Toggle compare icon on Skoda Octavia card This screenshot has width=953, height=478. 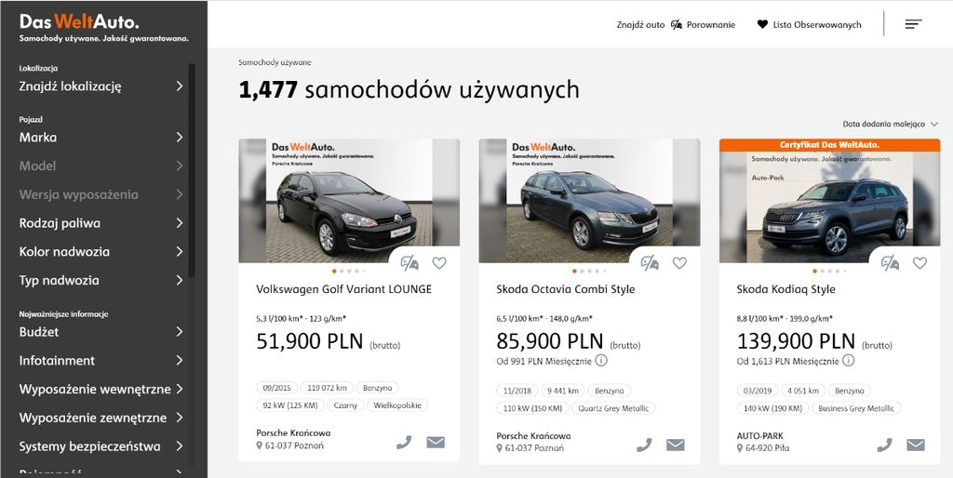tap(650, 263)
